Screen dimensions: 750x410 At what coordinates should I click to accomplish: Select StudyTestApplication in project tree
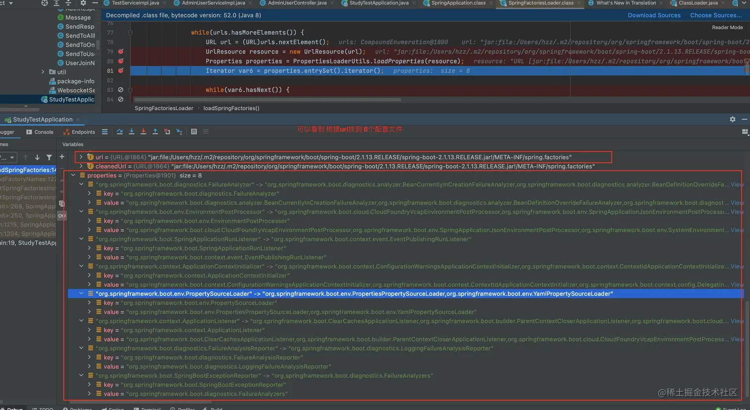[x=68, y=99]
